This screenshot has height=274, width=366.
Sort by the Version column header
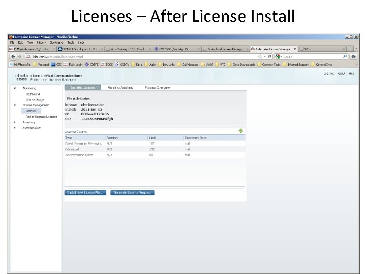(x=127, y=138)
